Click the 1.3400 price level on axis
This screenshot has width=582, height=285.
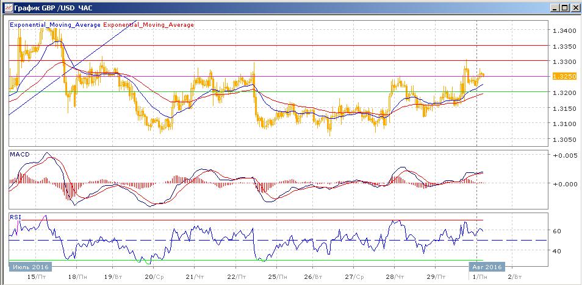click(x=562, y=30)
